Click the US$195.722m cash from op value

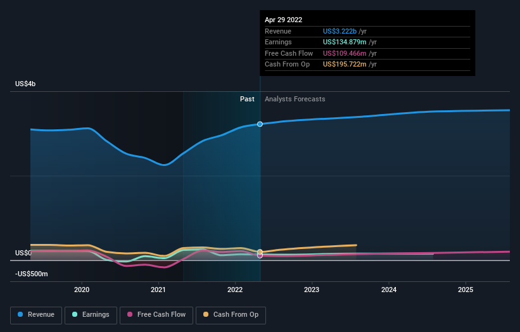(345, 65)
